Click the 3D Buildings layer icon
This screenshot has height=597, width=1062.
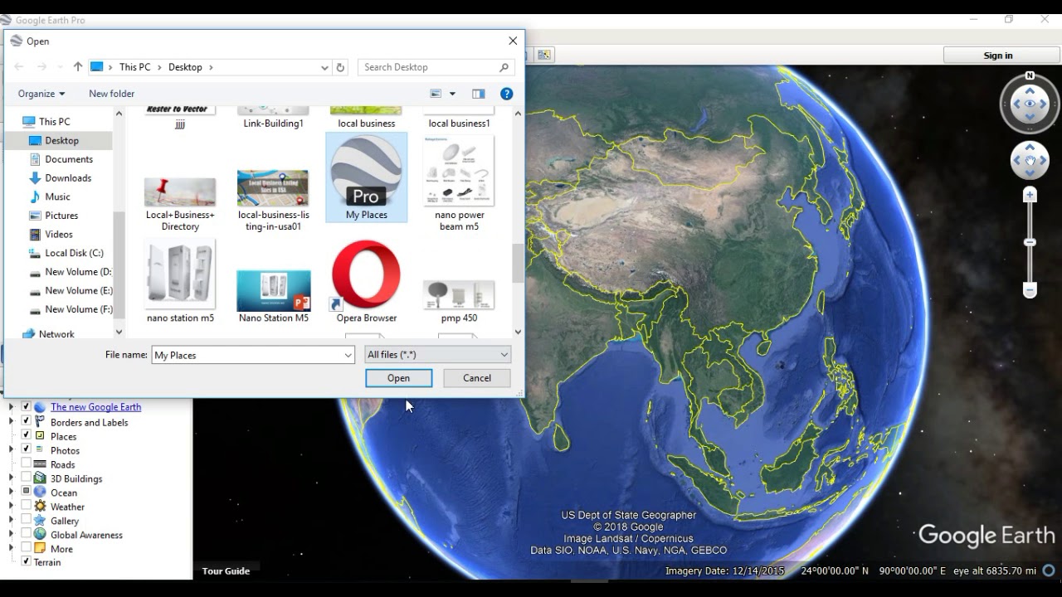pyautogui.click(x=40, y=478)
